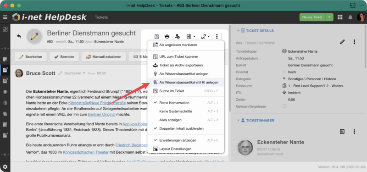Open Ticket Details three-dot menu
This screenshot has width=367, height=172.
tap(354, 42)
